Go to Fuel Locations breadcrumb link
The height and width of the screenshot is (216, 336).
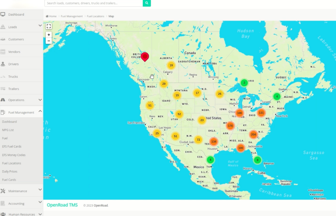(95, 16)
